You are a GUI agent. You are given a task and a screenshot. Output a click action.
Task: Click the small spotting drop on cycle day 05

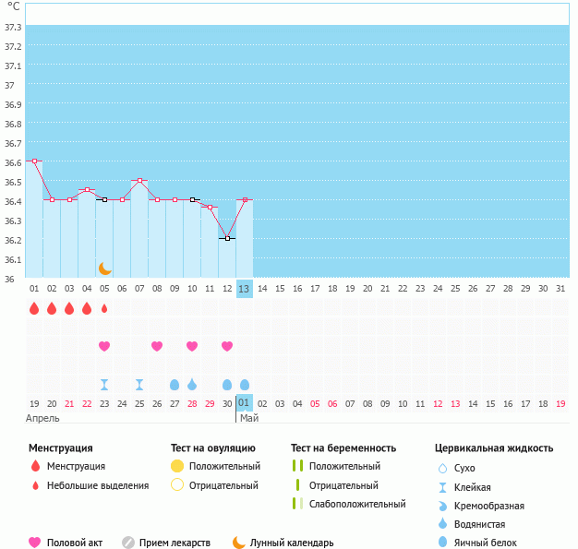[x=104, y=308]
